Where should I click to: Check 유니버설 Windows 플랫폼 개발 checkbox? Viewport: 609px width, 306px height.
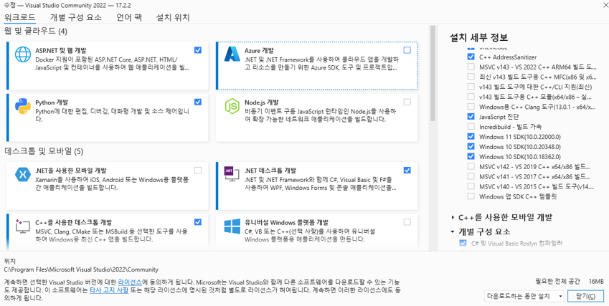point(407,222)
